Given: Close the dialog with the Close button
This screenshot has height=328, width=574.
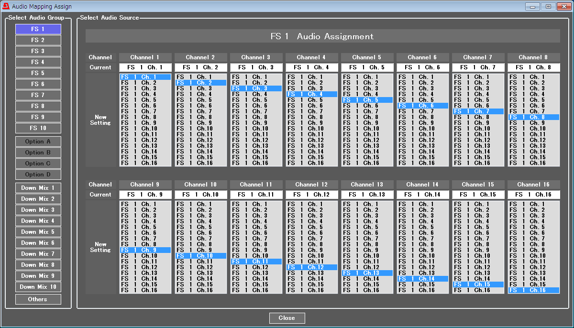Looking at the screenshot, I should (x=287, y=318).
